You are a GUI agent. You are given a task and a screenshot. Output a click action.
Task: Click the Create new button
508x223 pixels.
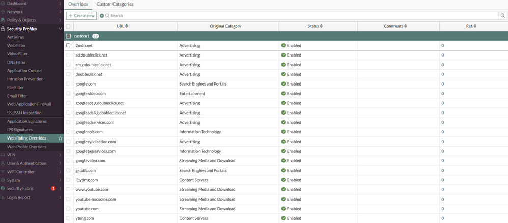click(81, 16)
